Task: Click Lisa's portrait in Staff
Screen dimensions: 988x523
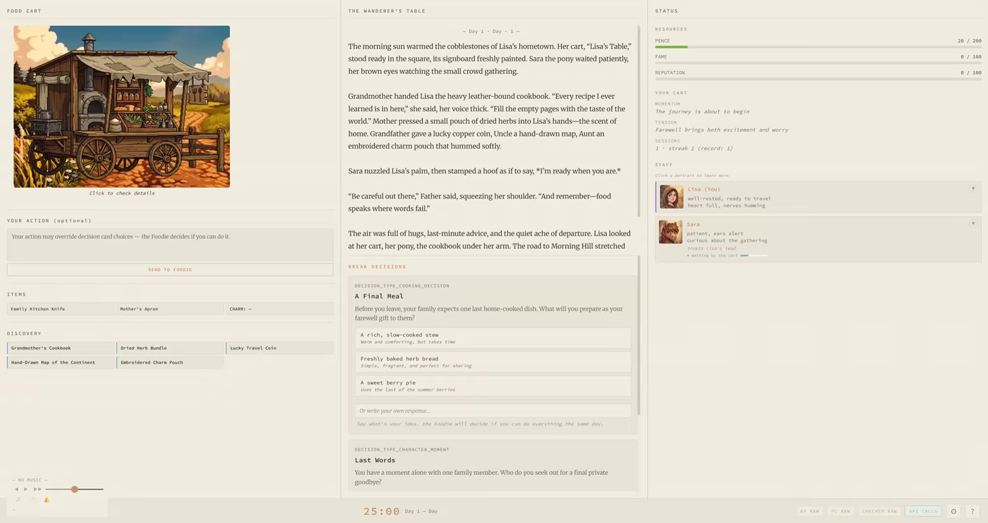Action: click(x=671, y=197)
